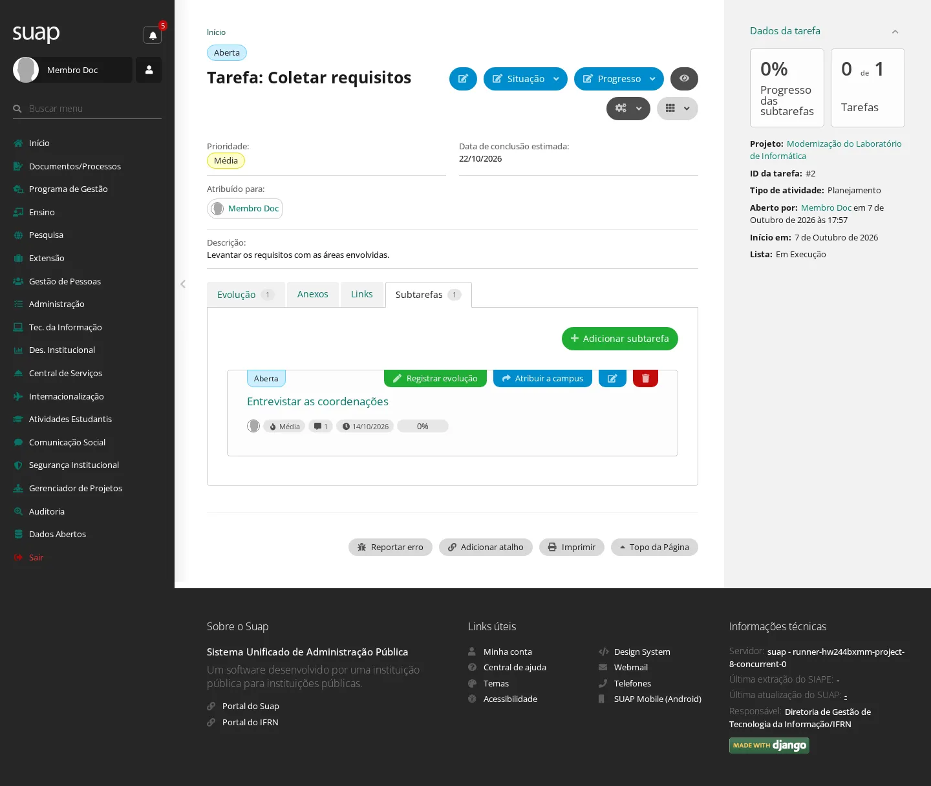This screenshot has height=786, width=931.
Task: Go to Topo da Página
Action: click(654, 547)
